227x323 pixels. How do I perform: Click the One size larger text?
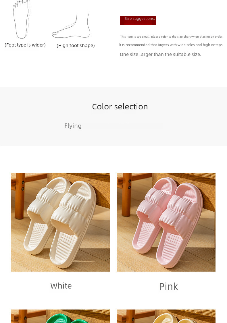click(x=160, y=54)
